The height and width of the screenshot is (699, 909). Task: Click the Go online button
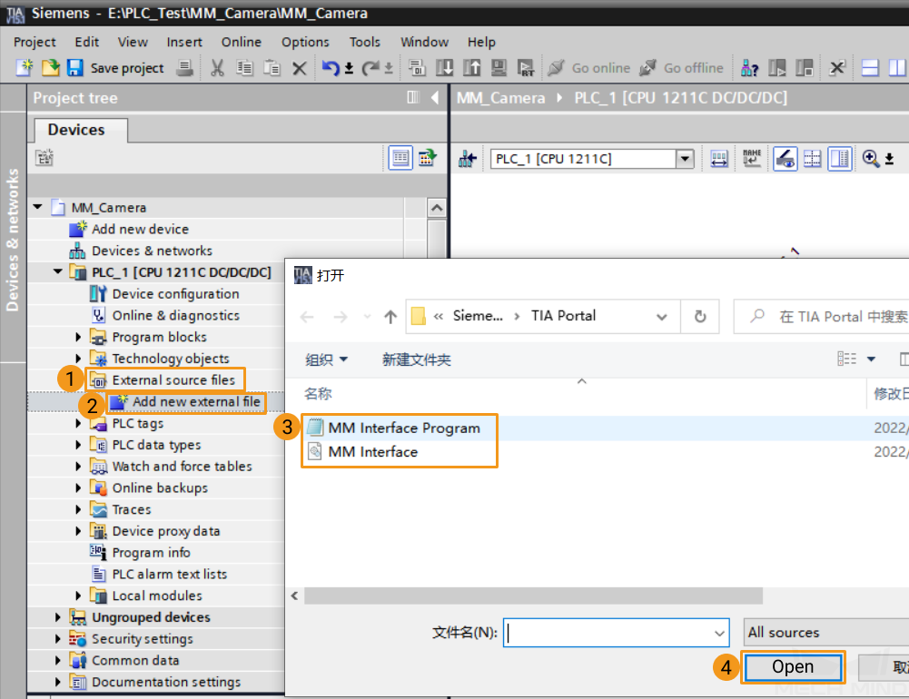pos(589,68)
